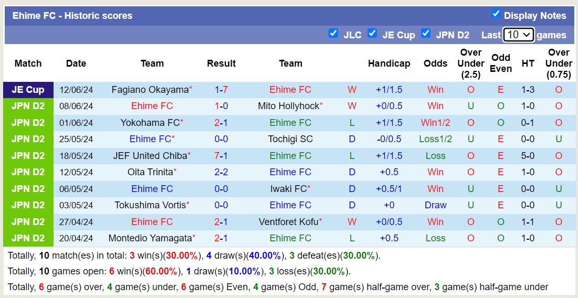Open the Last games count dropdown
The image size is (578, 298).
coord(518,35)
